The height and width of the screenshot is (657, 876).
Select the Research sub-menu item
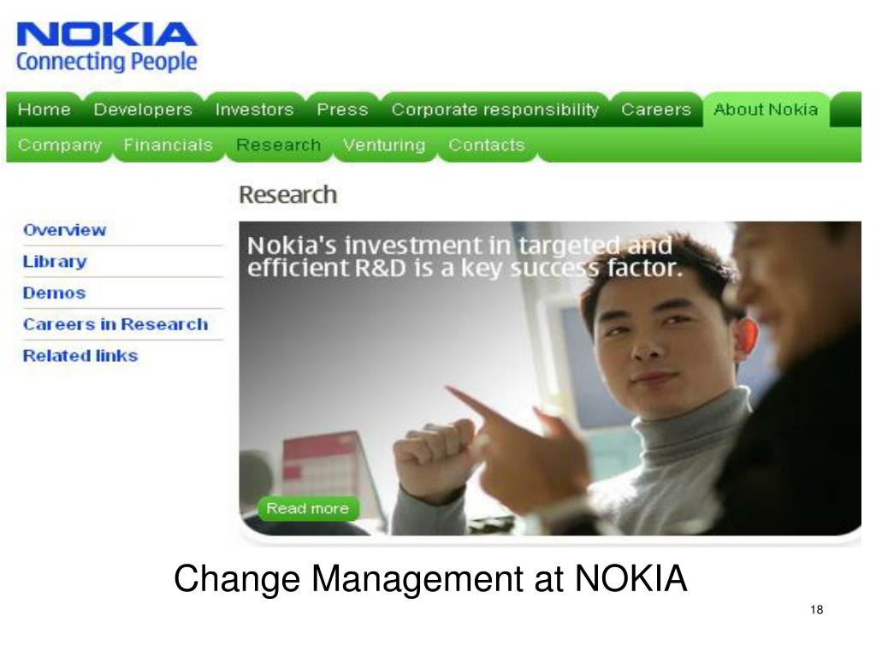click(279, 145)
